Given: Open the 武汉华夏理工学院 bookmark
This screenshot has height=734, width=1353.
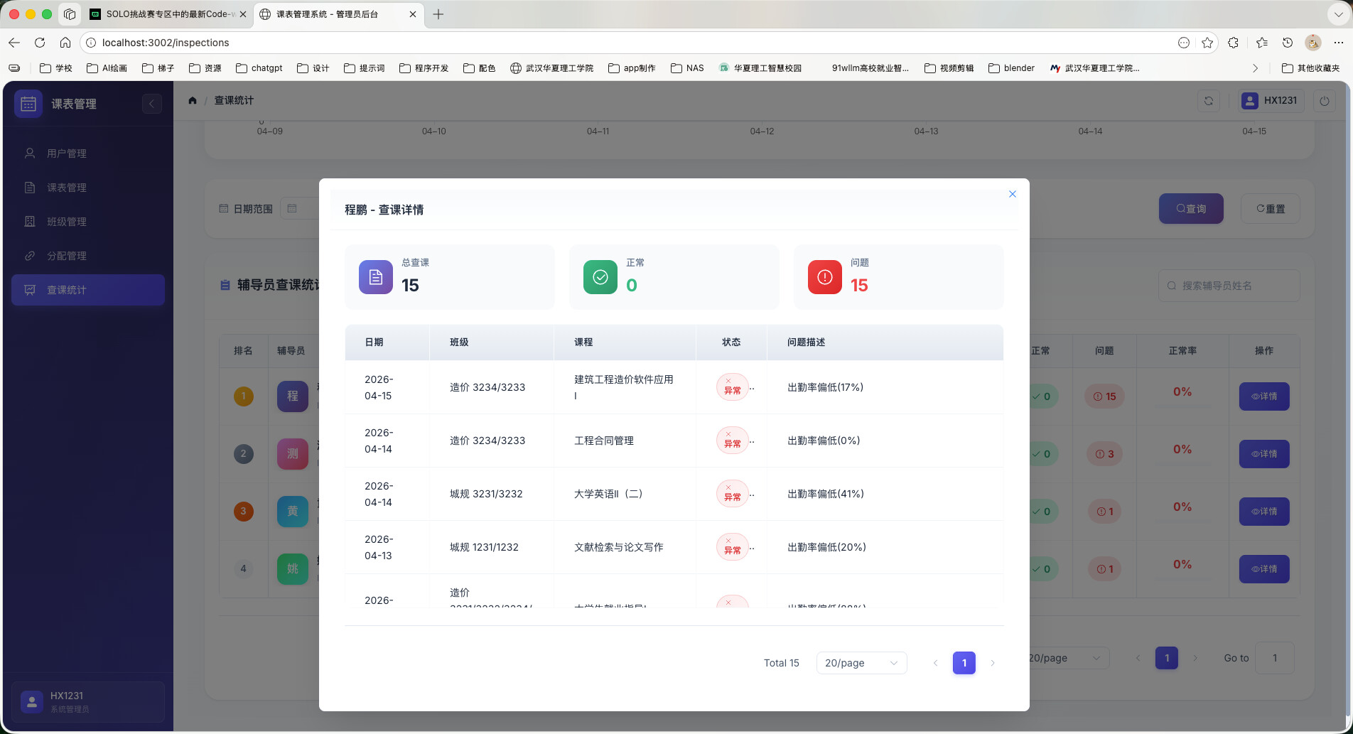Looking at the screenshot, I should click(x=552, y=68).
